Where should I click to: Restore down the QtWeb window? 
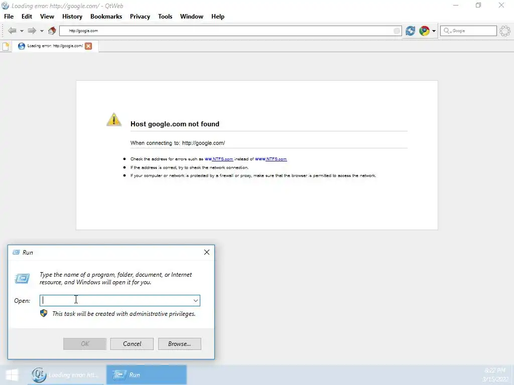point(478,5)
